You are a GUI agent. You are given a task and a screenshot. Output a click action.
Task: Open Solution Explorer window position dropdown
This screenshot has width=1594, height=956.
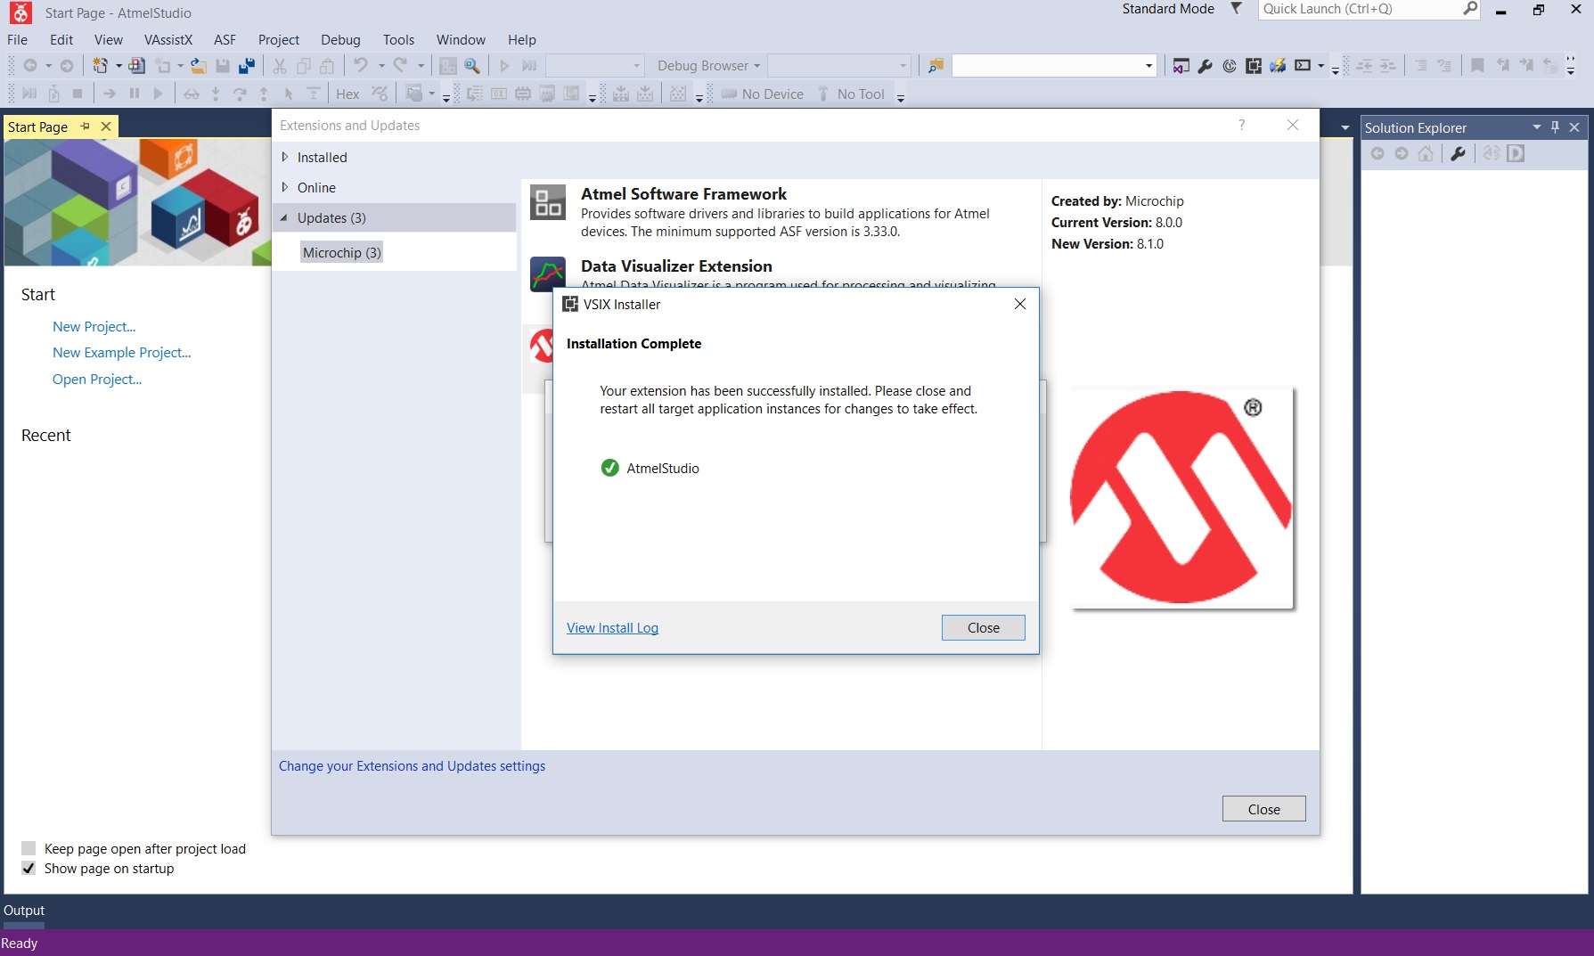[1536, 127]
